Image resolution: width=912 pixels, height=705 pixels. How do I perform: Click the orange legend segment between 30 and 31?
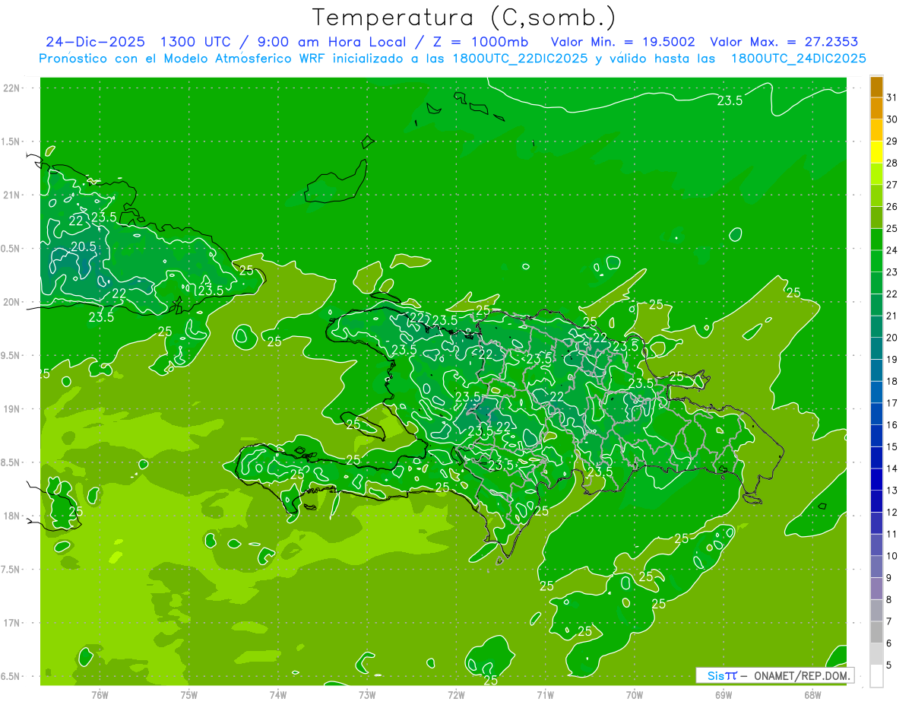coord(876,108)
